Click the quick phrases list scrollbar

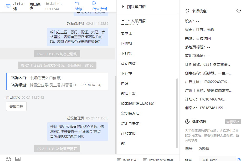click(177, 113)
